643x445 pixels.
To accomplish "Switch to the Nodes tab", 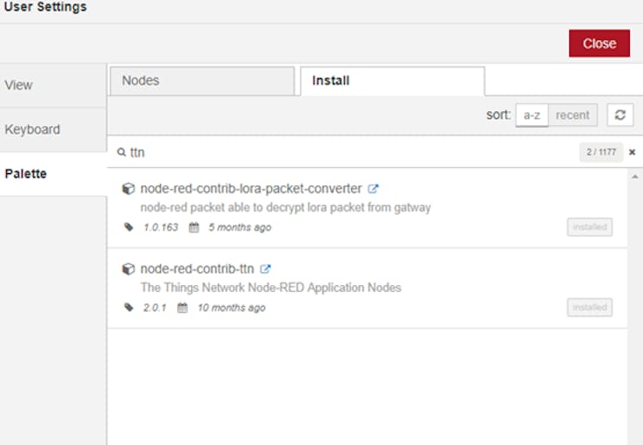I will [x=202, y=81].
